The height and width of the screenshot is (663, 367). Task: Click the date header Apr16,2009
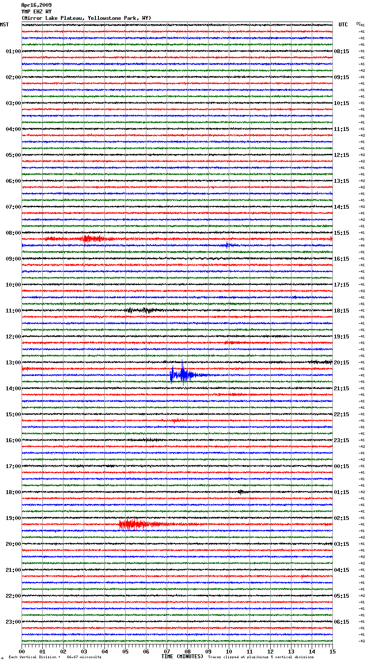[36, 5]
